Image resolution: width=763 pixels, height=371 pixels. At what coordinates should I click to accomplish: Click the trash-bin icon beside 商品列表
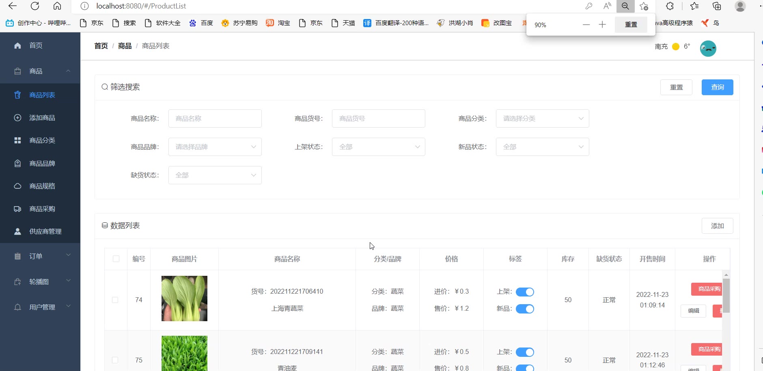tap(17, 95)
